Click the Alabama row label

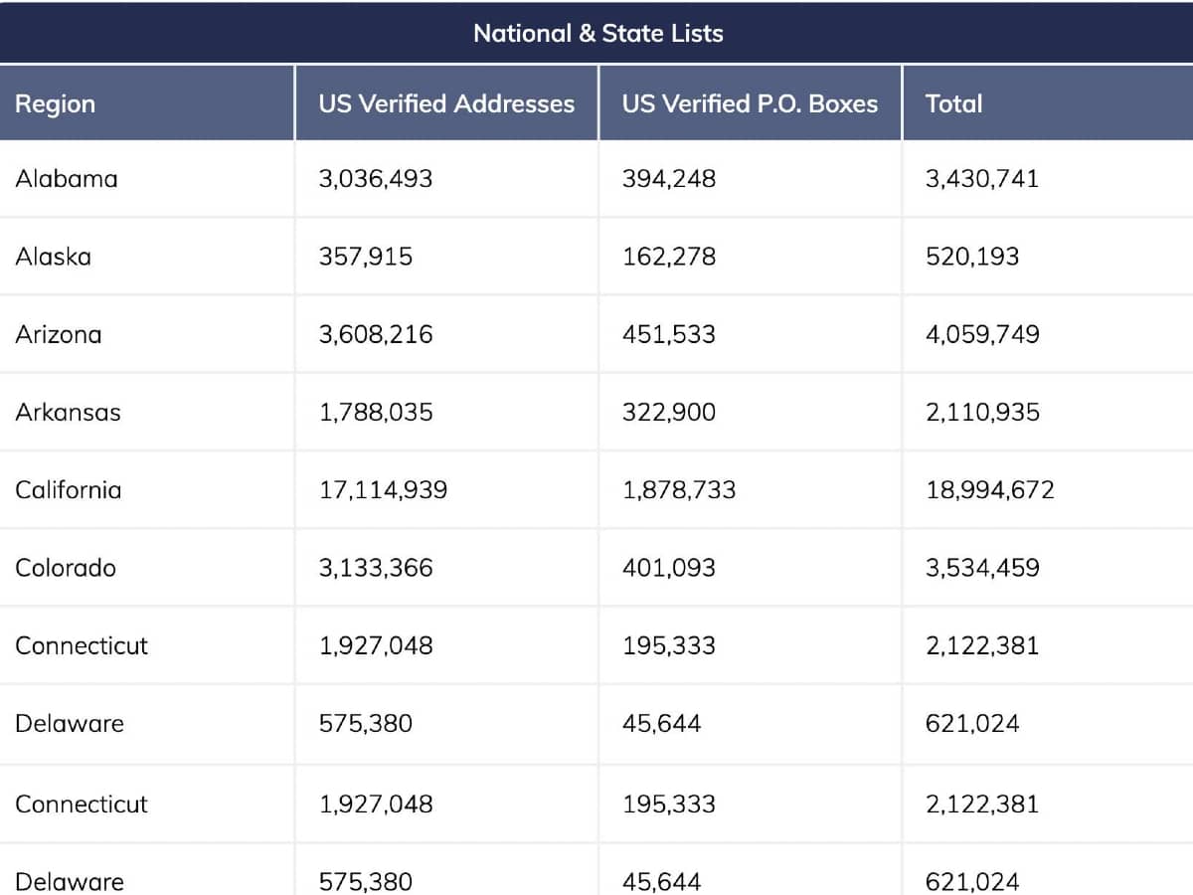click(x=67, y=179)
